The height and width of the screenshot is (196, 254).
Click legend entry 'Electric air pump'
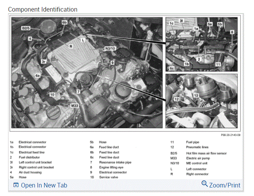(x=198, y=158)
